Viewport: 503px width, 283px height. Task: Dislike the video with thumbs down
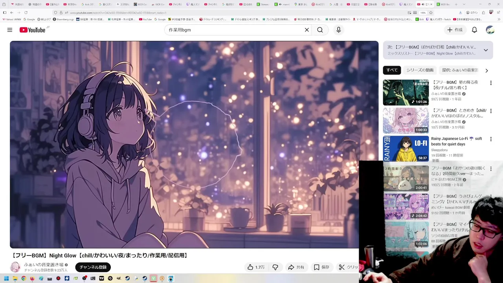coord(275,267)
